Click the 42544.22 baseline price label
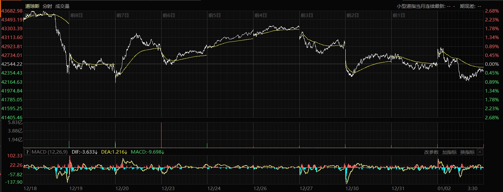Image resolution: width=503 pixels, height=192 pixels. (12, 64)
